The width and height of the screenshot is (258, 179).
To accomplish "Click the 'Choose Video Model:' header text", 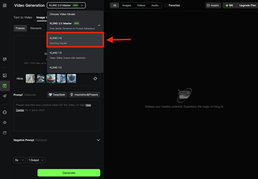I will [63, 14].
